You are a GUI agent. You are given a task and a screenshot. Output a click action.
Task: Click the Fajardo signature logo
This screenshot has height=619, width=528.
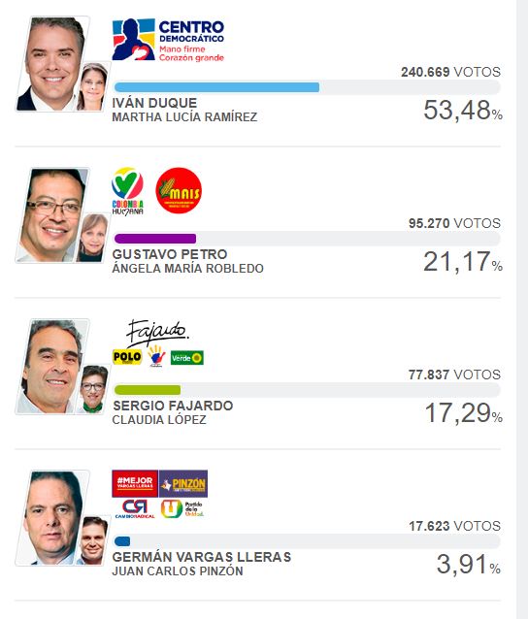[x=157, y=332]
